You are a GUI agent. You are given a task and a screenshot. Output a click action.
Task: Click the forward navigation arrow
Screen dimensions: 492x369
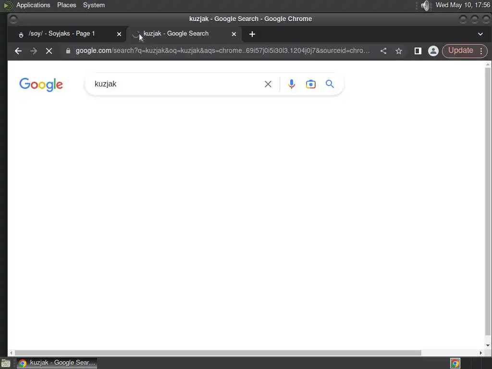34,51
